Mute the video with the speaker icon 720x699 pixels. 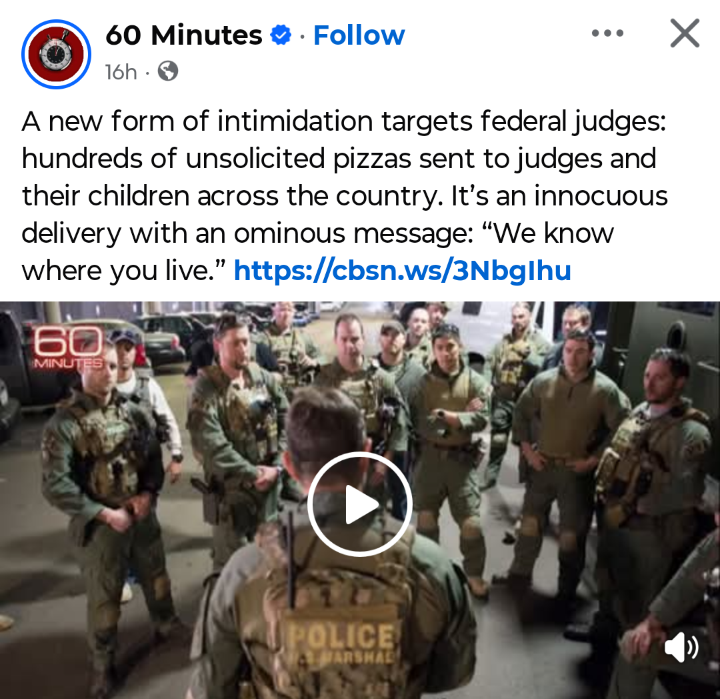tap(681, 647)
